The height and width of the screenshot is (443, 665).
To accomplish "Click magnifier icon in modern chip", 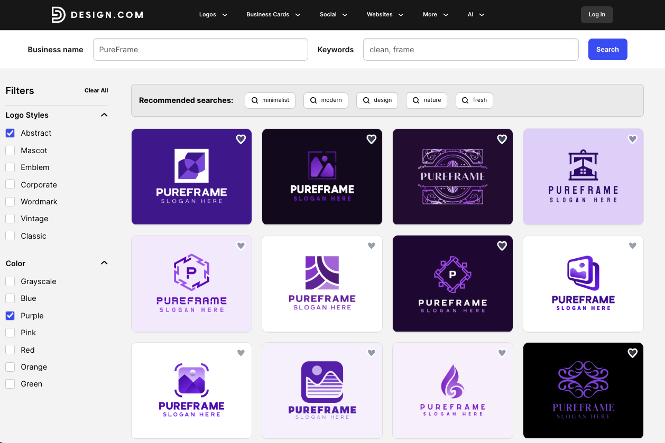I will pos(313,100).
